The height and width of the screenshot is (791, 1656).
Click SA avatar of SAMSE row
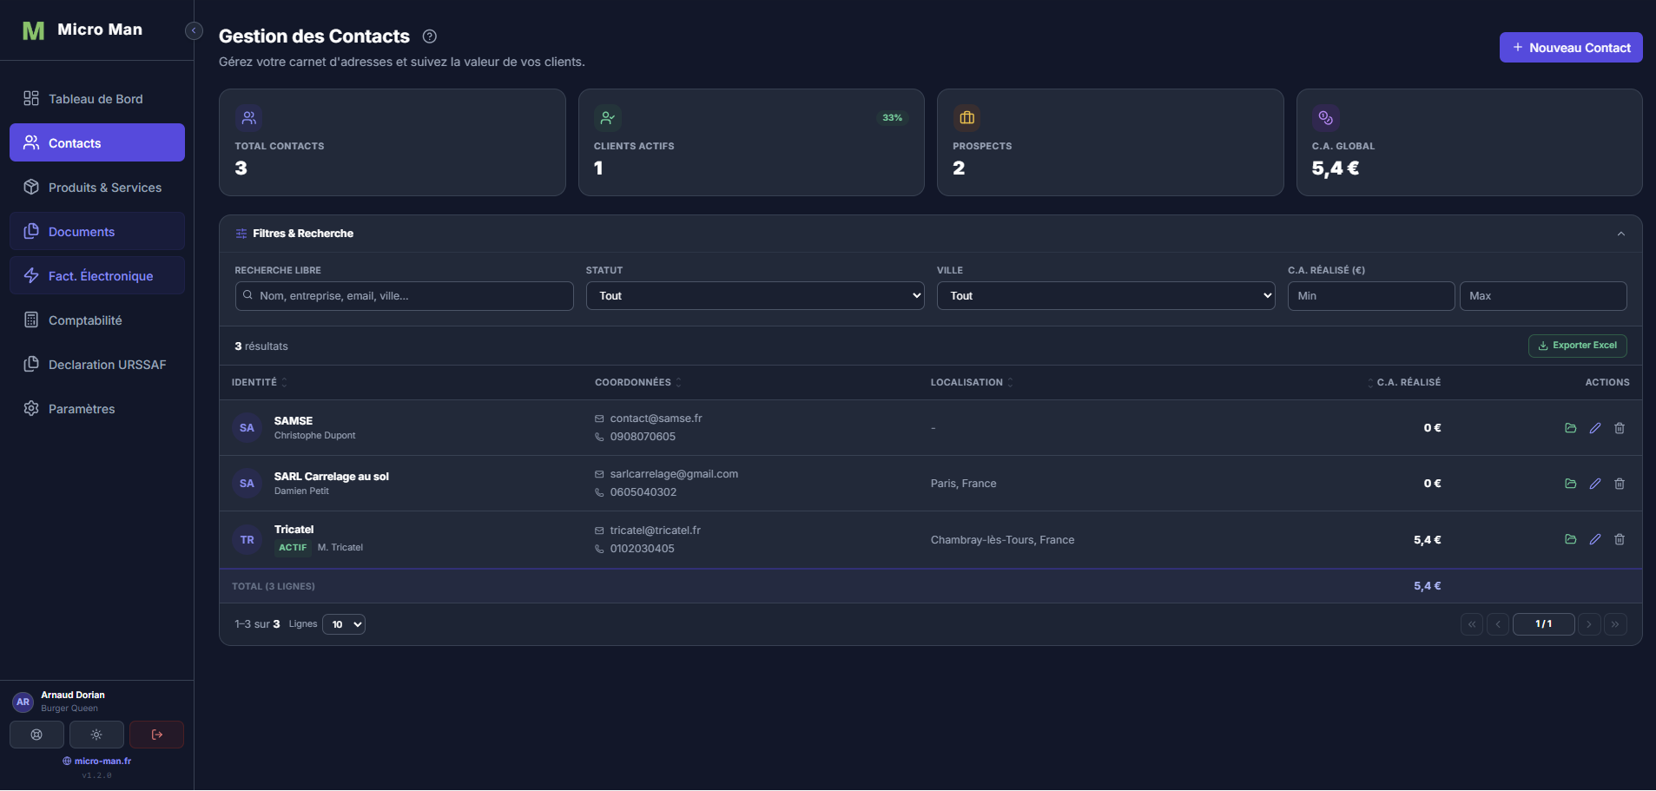tap(247, 428)
